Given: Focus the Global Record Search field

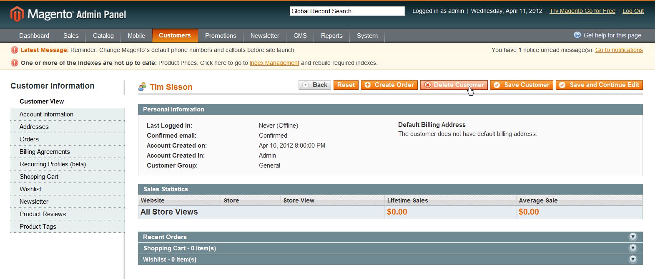Looking at the screenshot, I should click(347, 11).
